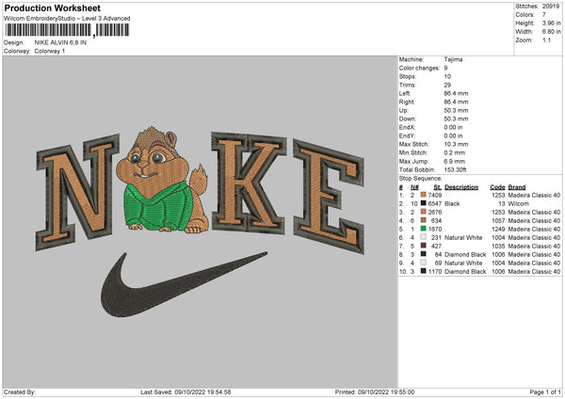Click the 'Code' column header
Image resolution: width=565 pixels, height=399 pixels.
pyautogui.click(x=497, y=187)
